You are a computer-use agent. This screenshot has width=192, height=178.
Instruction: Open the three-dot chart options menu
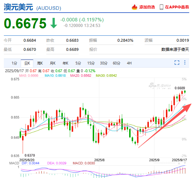coord(185,62)
